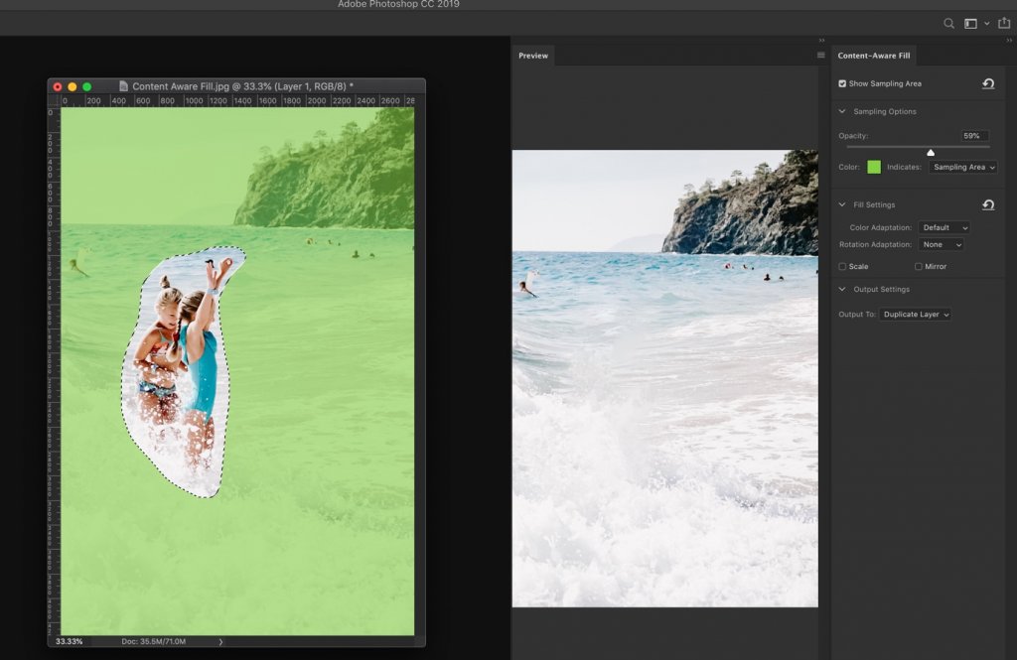The width and height of the screenshot is (1017, 660).
Task: Click the Content-Aware Fill panel double-arrow icon
Action: (x=1010, y=40)
